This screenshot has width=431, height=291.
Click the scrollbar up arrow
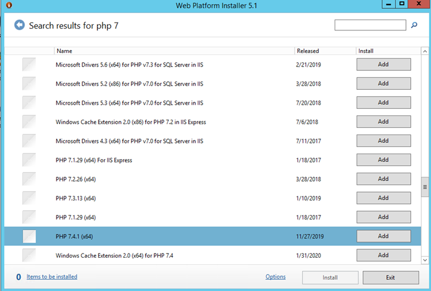click(424, 51)
